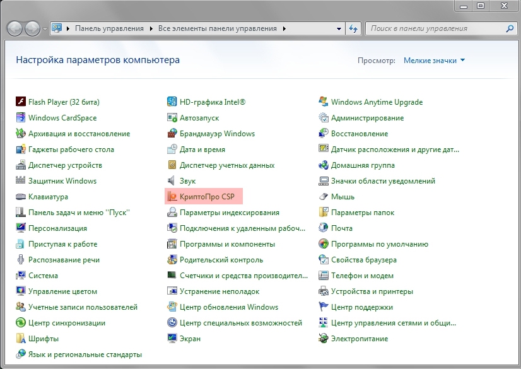Screen dimensions: 521x369
Task: Select the Гаджеты рабочего стола icon
Action: (21, 149)
